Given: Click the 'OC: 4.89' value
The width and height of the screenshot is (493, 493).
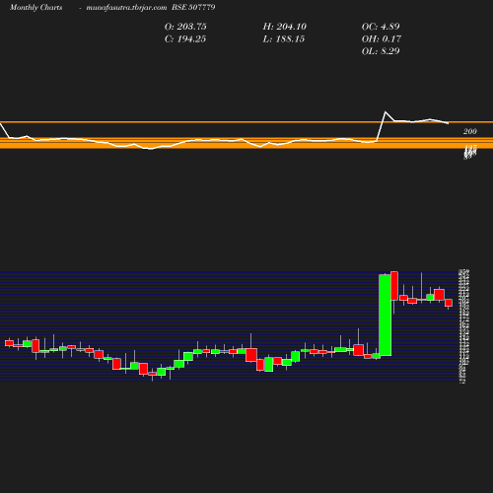Looking at the screenshot, I should (x=381, y=27).
